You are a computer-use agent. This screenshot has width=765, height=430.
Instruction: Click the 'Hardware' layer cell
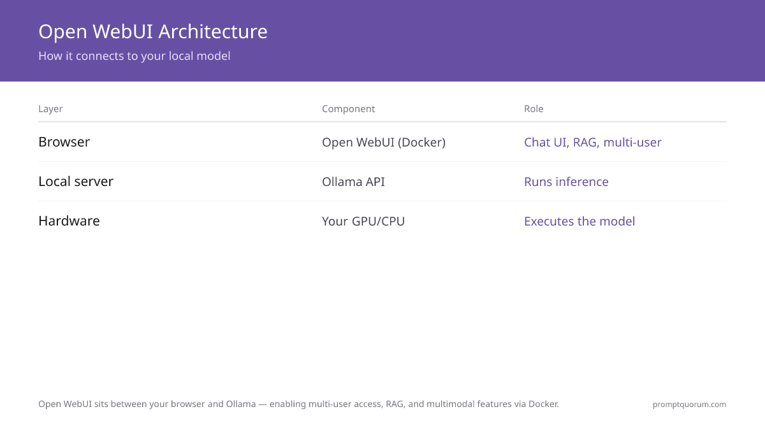69,221
